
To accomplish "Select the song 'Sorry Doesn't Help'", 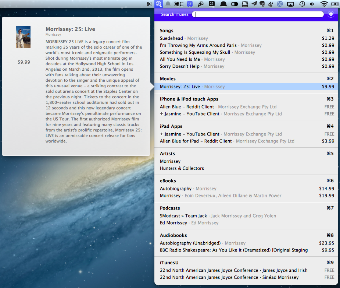I will (x=247, y=66).
